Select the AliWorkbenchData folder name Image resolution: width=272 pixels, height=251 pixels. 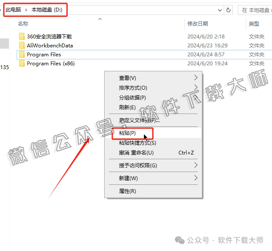pos(50,45)
